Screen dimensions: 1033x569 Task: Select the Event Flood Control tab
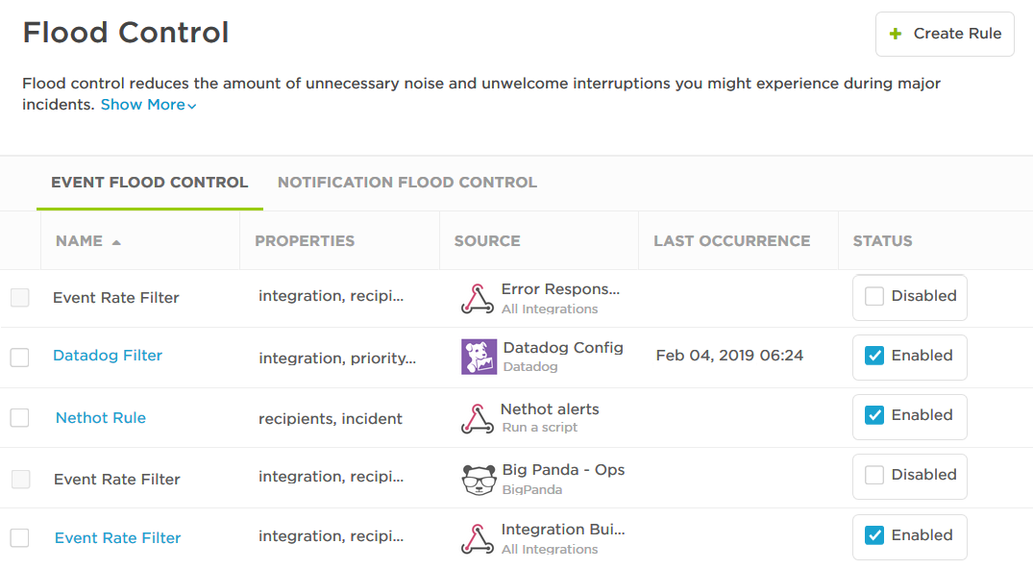point(149,183)
